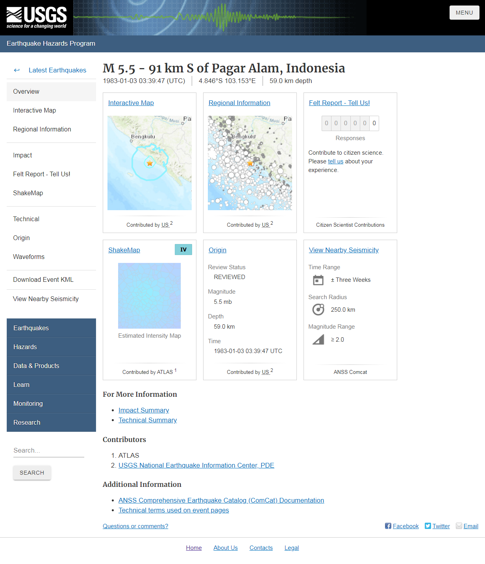The height and width of the screenshot is (564, 485).
Task: Click the felt report responses counter
Action: pos(350,123)
